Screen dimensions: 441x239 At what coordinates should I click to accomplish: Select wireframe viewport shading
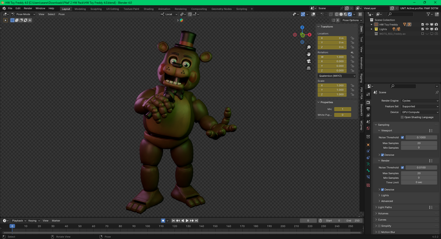tap(337, 14)
